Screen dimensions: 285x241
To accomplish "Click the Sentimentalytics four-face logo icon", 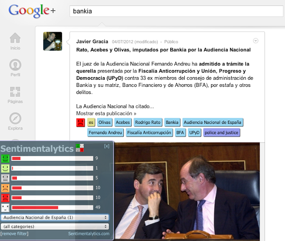I will coord(80,148).
